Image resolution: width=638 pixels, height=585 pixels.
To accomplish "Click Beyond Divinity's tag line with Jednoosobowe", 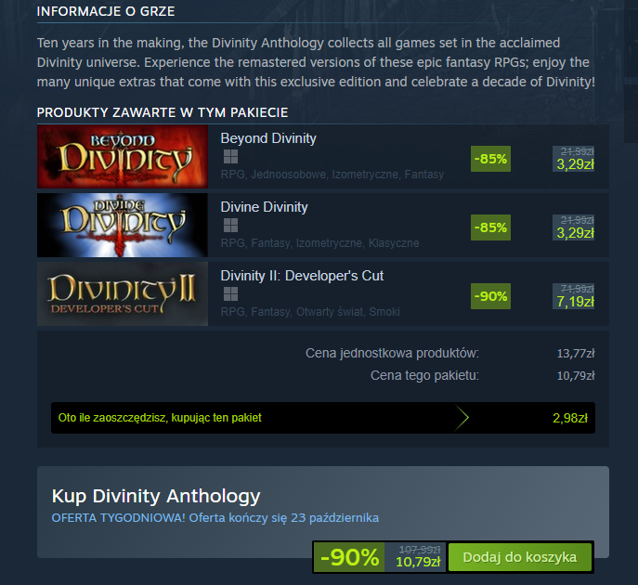I will [332, 175].
